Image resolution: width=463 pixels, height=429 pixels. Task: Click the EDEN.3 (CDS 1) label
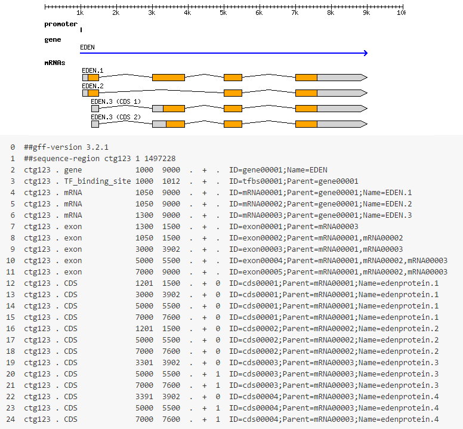[116, 101]
